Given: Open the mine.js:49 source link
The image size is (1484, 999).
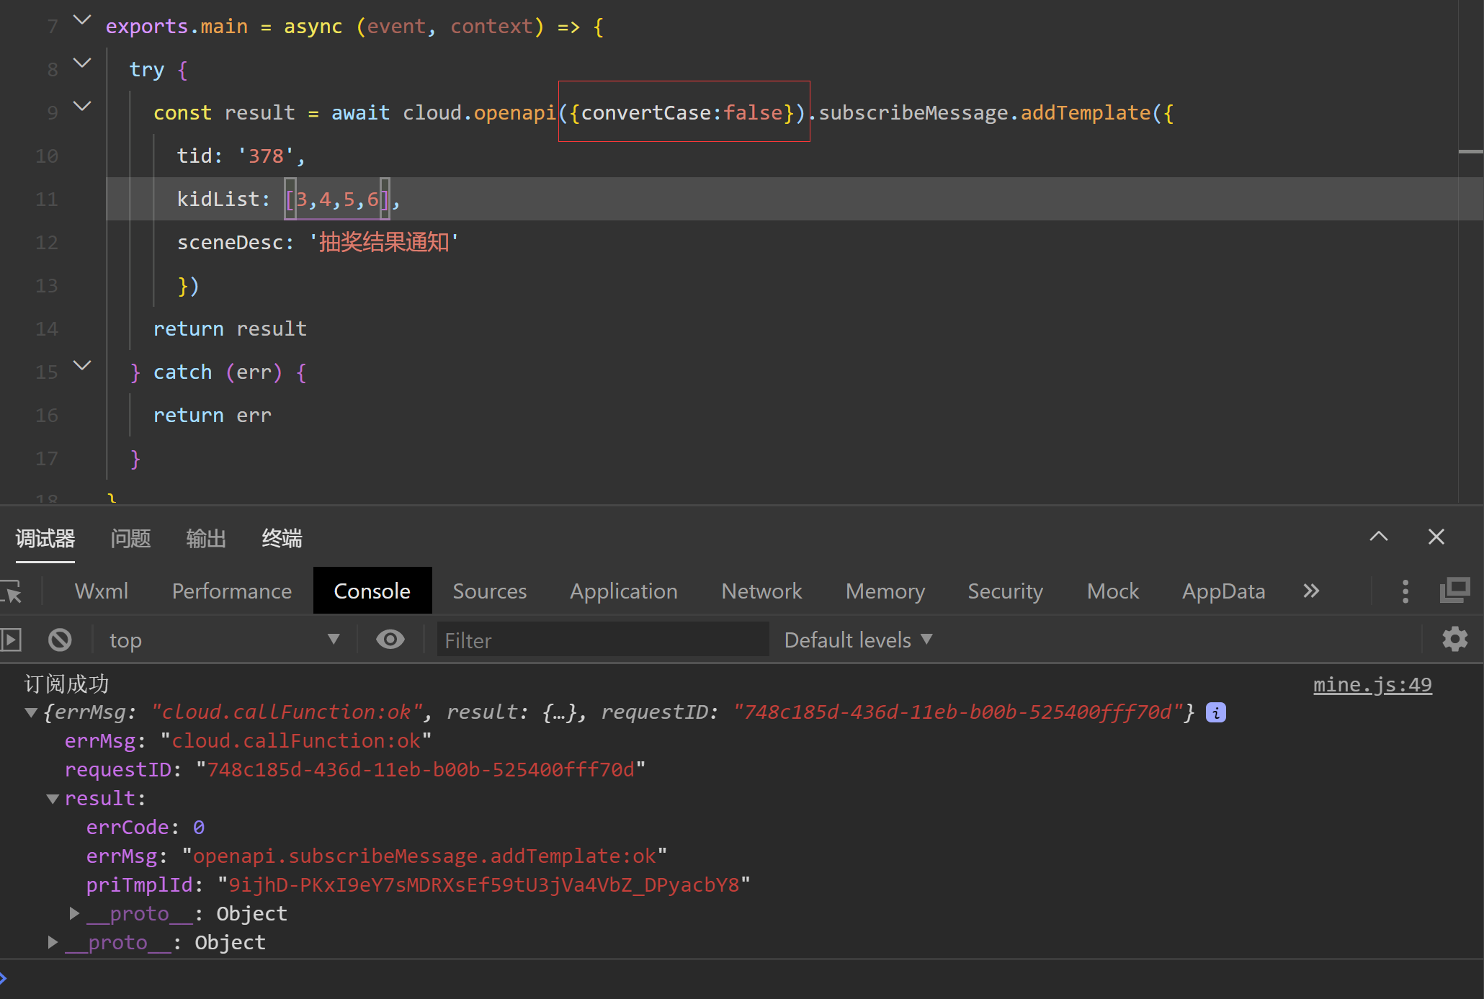Looking at the screenshot, I should pos(1372,684).
